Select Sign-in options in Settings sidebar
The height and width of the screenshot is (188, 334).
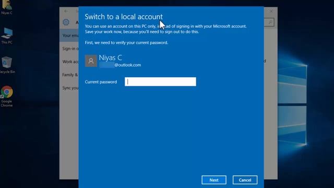[x=69, y=49]
